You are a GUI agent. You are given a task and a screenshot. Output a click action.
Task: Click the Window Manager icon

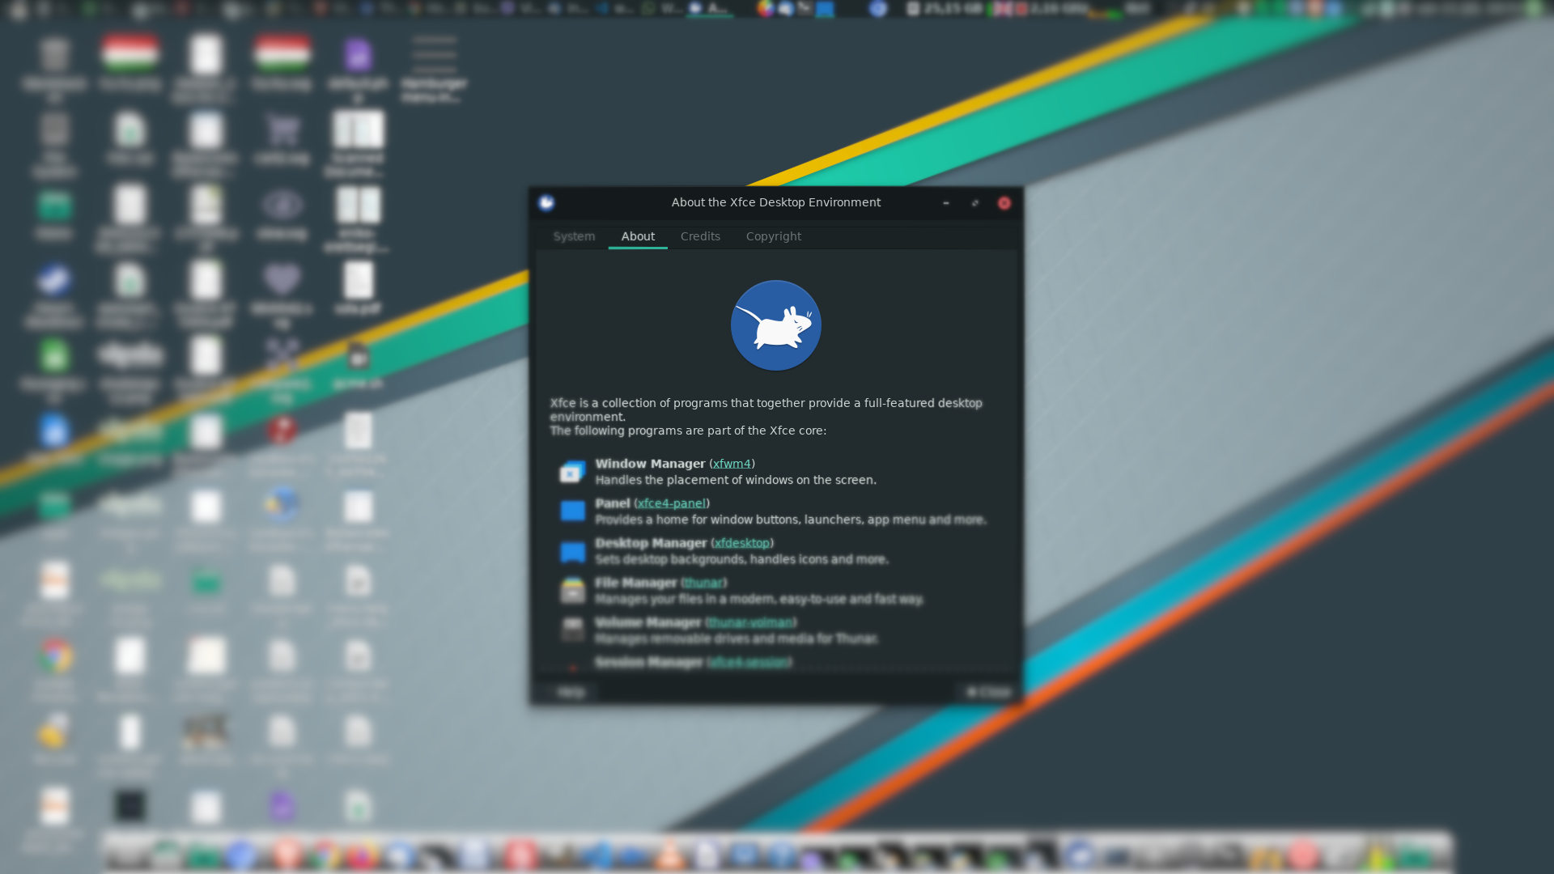tap(572, 472)
